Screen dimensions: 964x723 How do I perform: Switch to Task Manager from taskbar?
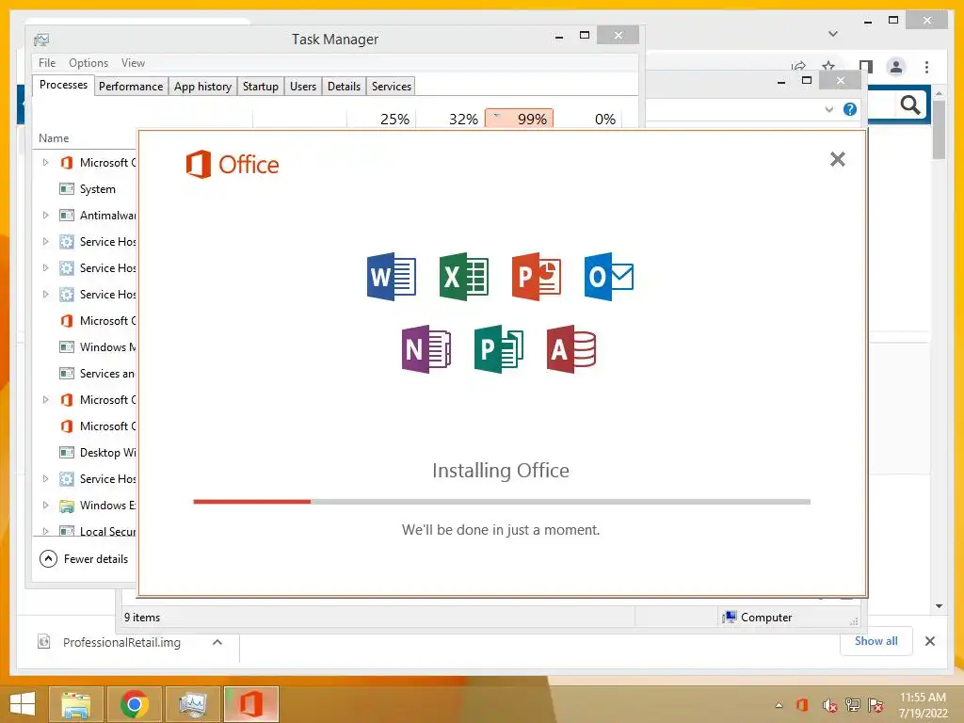(x=192, y=704)
